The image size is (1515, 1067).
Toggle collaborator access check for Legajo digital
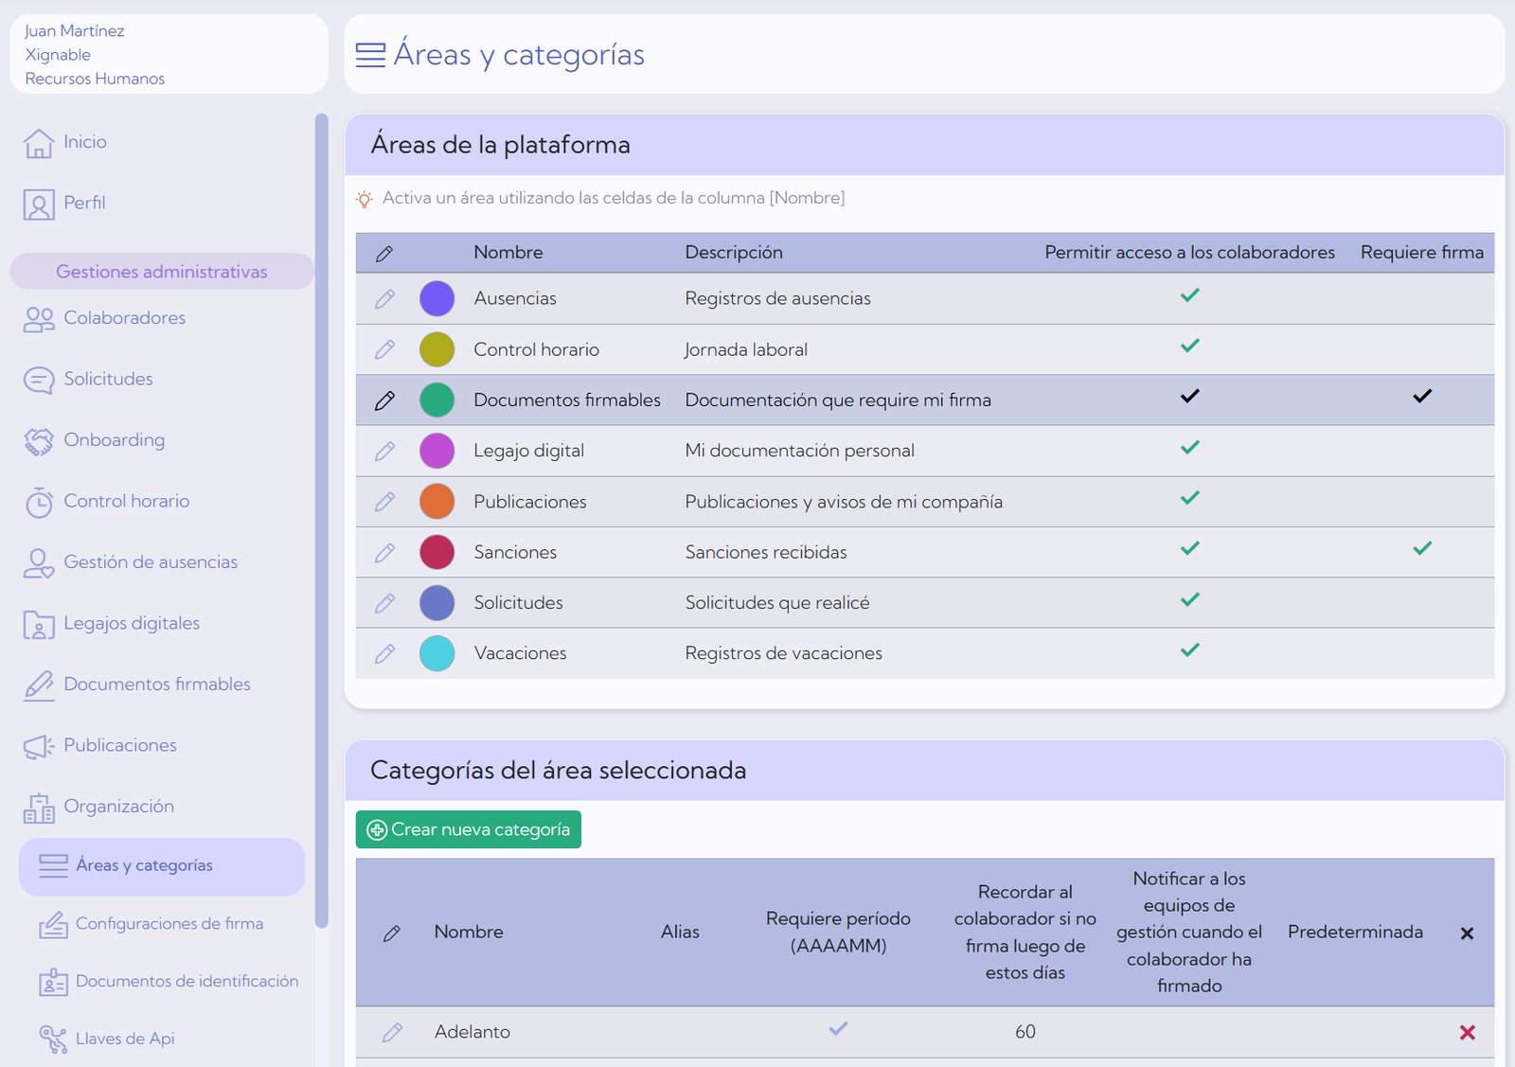point(1190,447)
